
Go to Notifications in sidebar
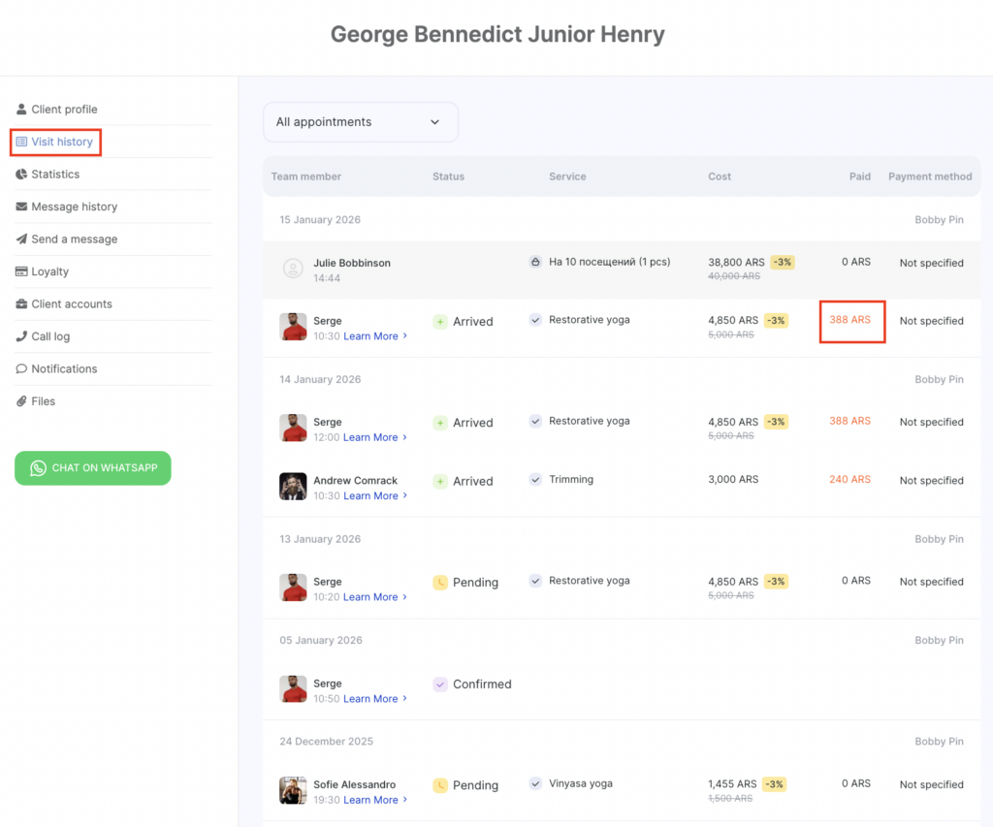[x=64, y=369]
